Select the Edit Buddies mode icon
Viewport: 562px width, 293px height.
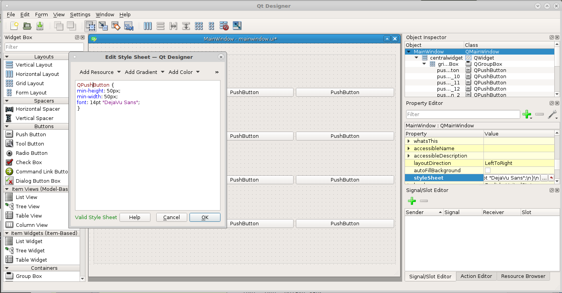[x=116, y=26]
